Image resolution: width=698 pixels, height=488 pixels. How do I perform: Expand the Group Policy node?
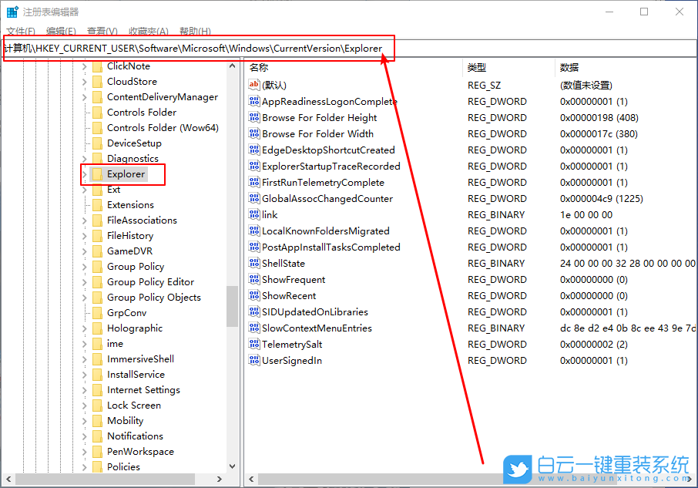click(x=83, y=266)
